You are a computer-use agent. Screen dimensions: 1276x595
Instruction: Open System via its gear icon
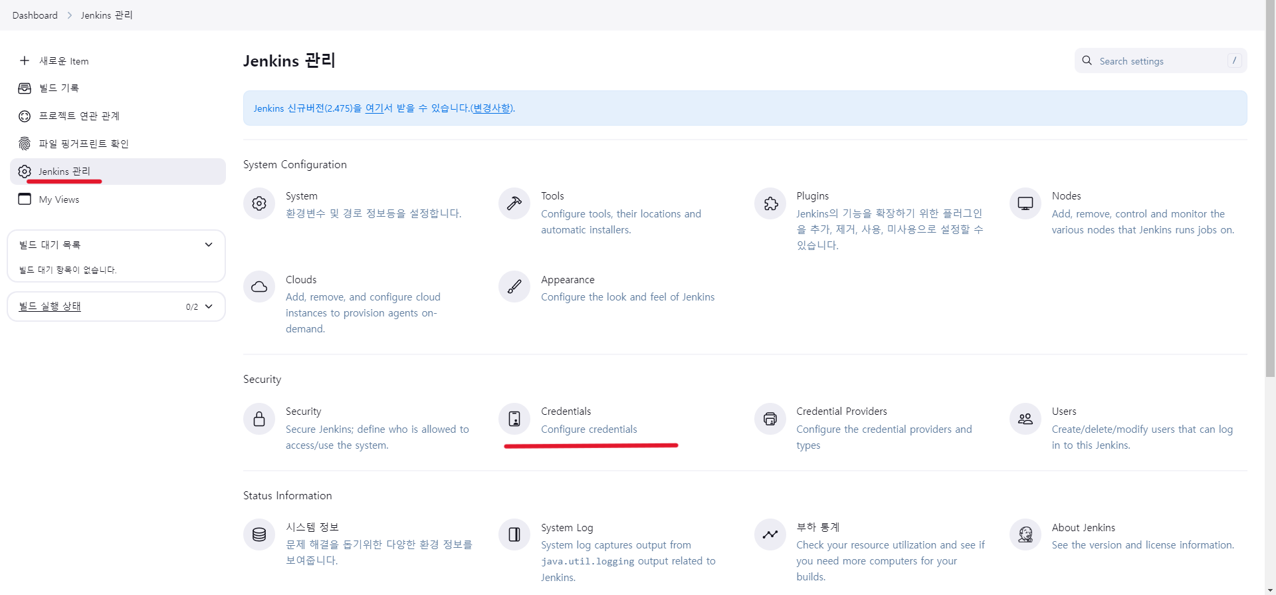click(x=259, y=203)
